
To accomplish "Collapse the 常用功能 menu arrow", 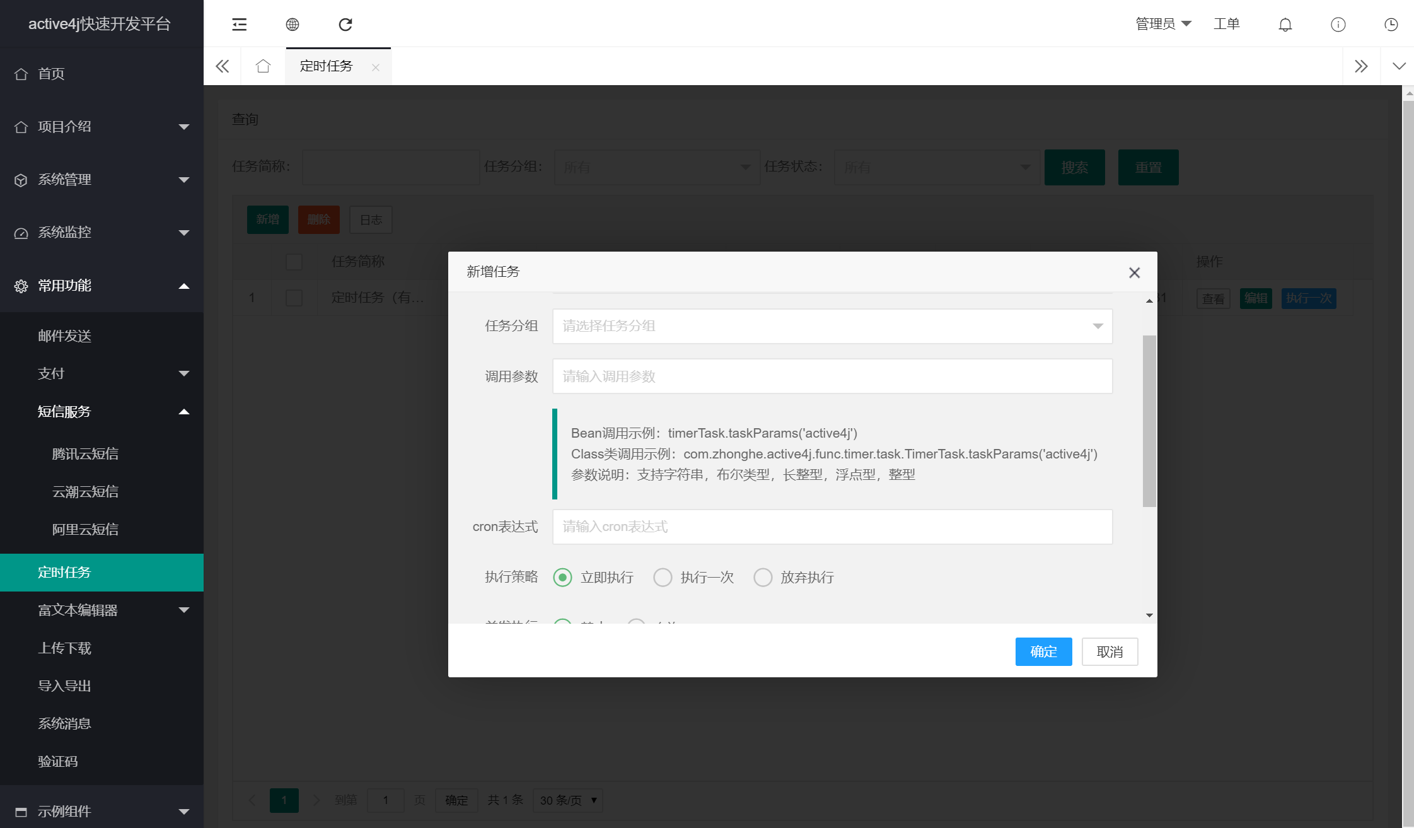I will (184, 286).
